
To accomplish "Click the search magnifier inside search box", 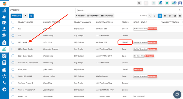I will (180, 10).
